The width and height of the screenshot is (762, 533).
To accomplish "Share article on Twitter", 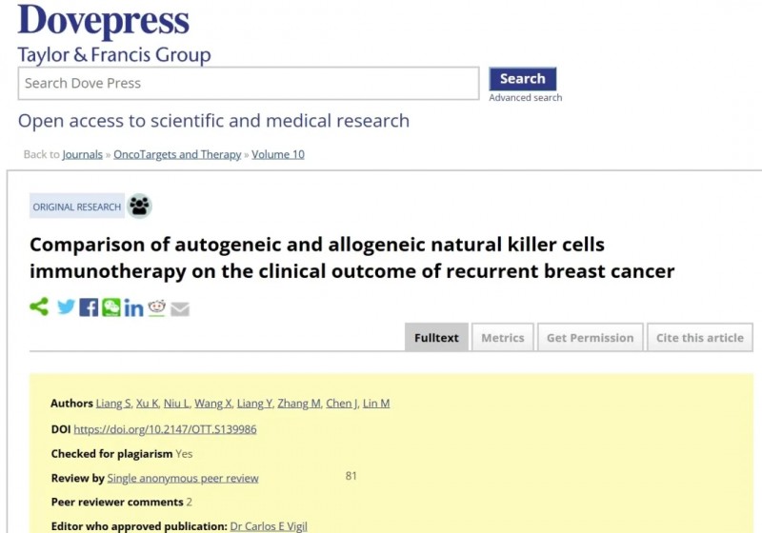I will 66,306.
